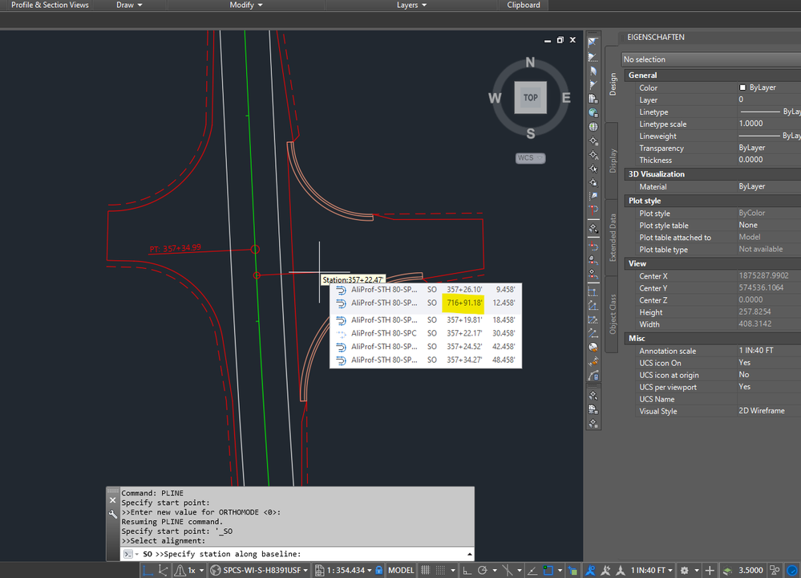Click the status bar plus icon
The width and height of the screenshot is (801, 578).
click(710, 570)
